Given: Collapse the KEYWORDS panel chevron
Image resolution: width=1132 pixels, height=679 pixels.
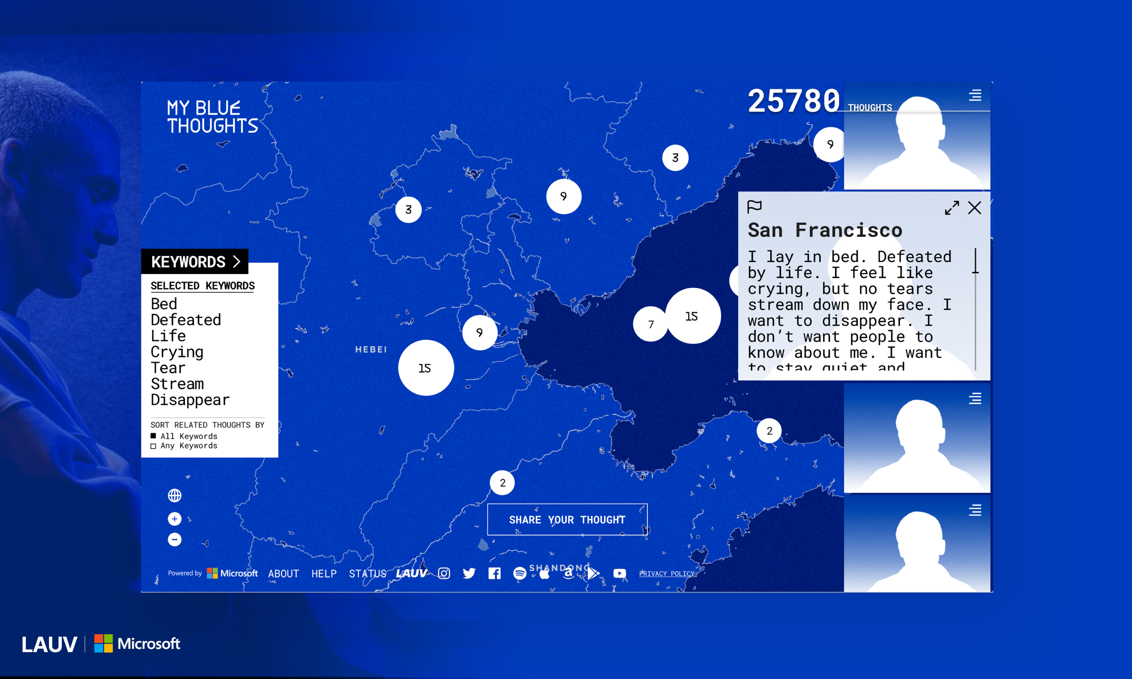Looking at the screenshot, I should pos(237,262).
